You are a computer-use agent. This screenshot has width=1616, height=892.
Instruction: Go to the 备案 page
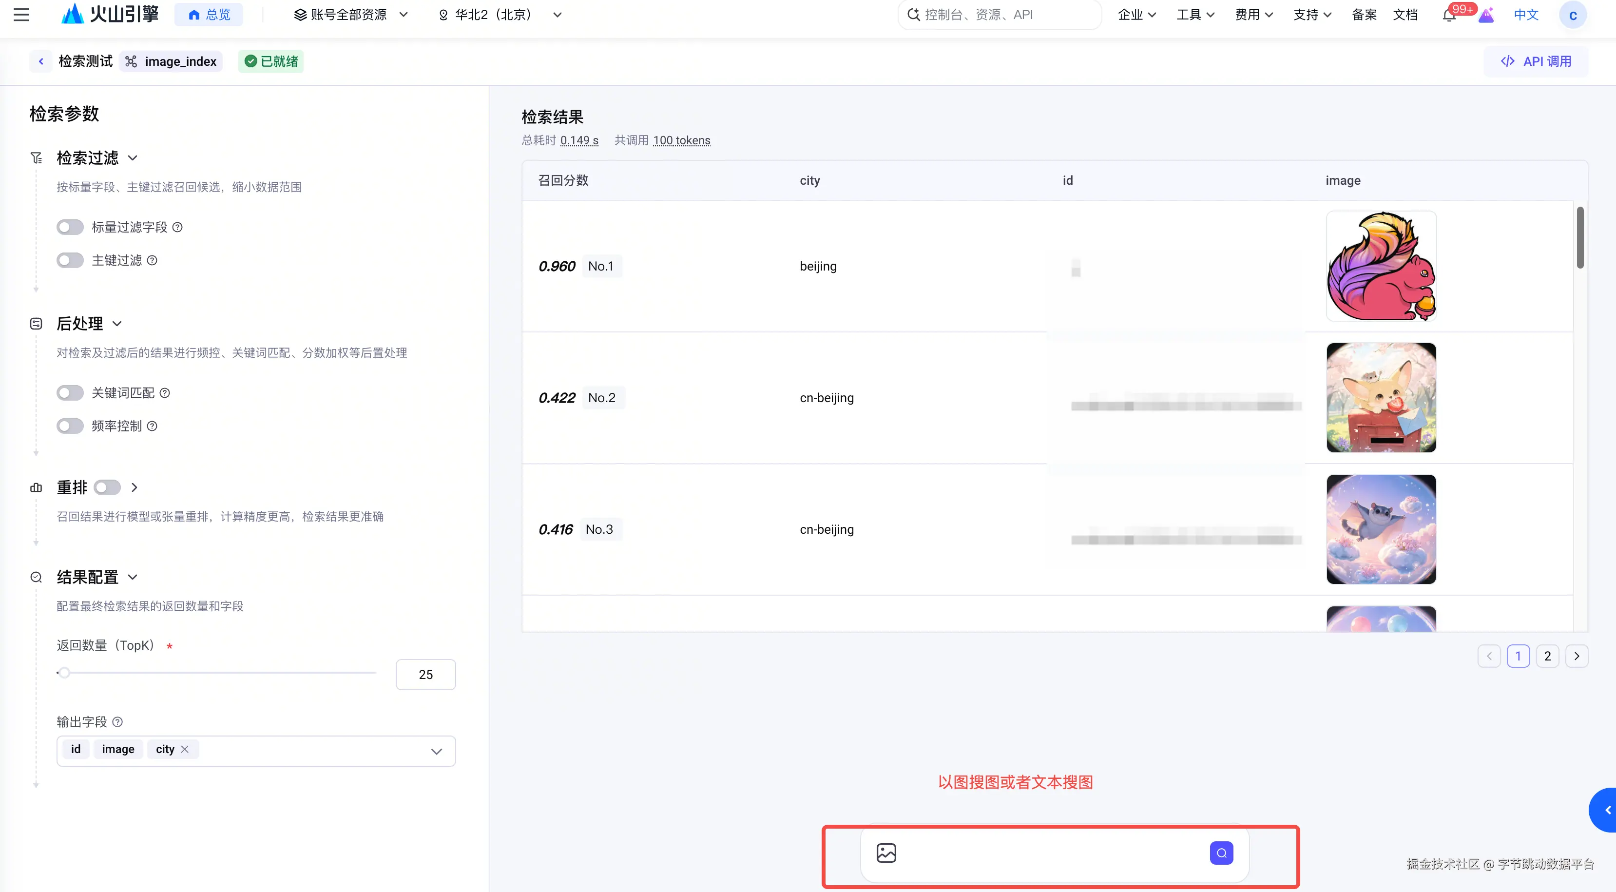tap(1364, 15)
